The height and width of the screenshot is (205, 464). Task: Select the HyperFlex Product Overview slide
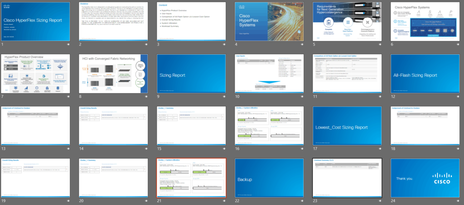pos(35,74)
